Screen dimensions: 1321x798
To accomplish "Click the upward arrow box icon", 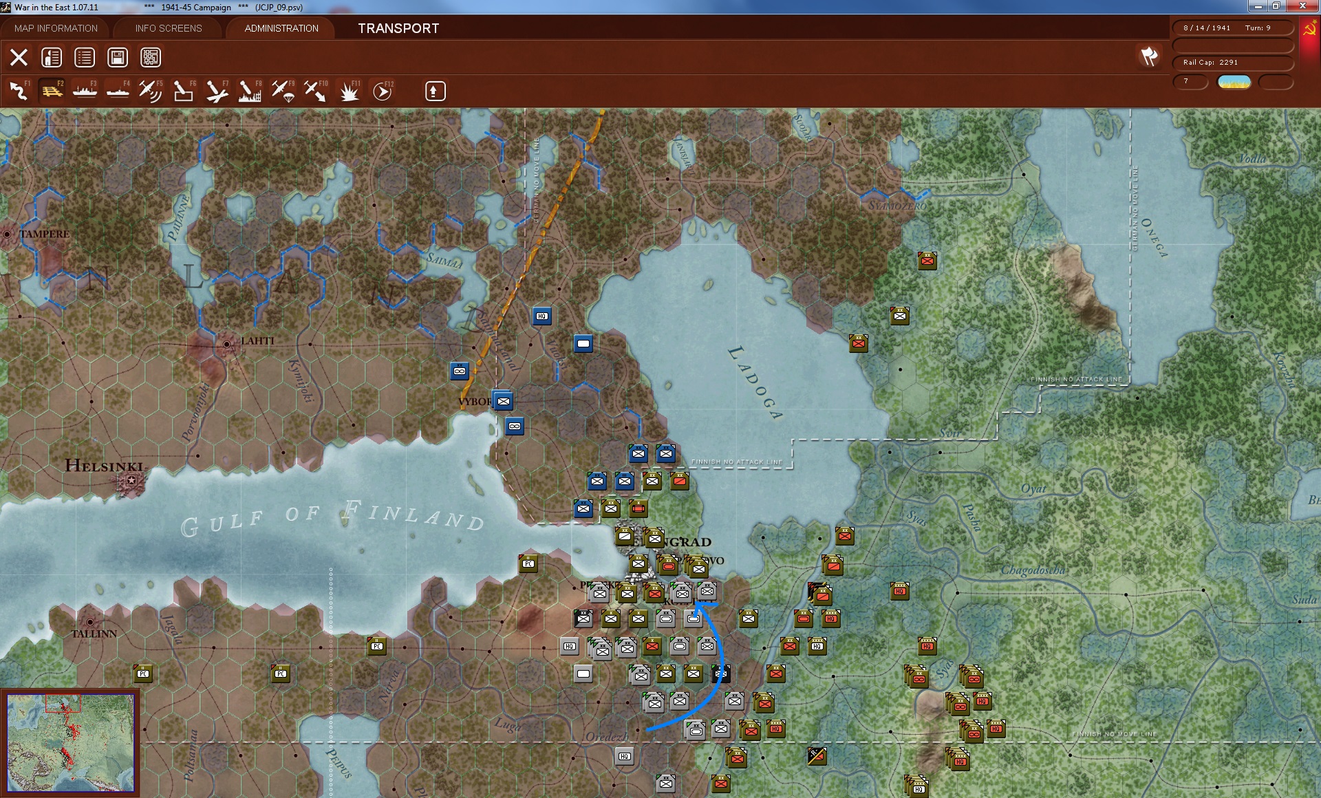I will (435, 91).
